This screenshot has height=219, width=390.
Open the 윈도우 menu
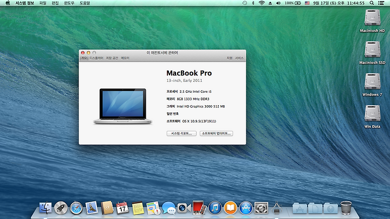pyautogui.click(x=69, y=3)
